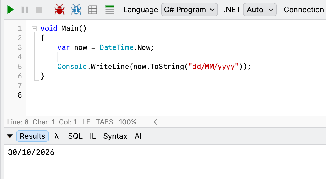Click the Connection label
Image resolution: width=326 pixels, height=179 pixels.
click(304, 10)
